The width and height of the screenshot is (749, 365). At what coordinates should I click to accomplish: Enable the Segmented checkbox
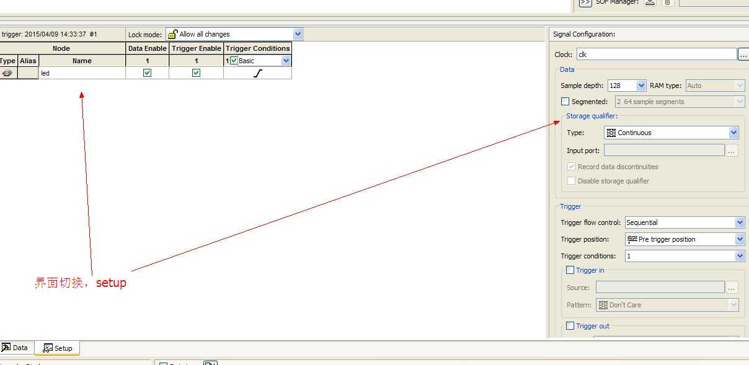565,102
